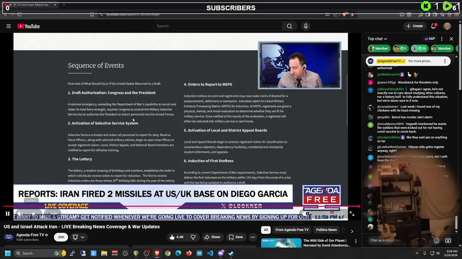Switch video to theater mode
The width and height of the screenshot is (462, 259).
tap(340, 214)
